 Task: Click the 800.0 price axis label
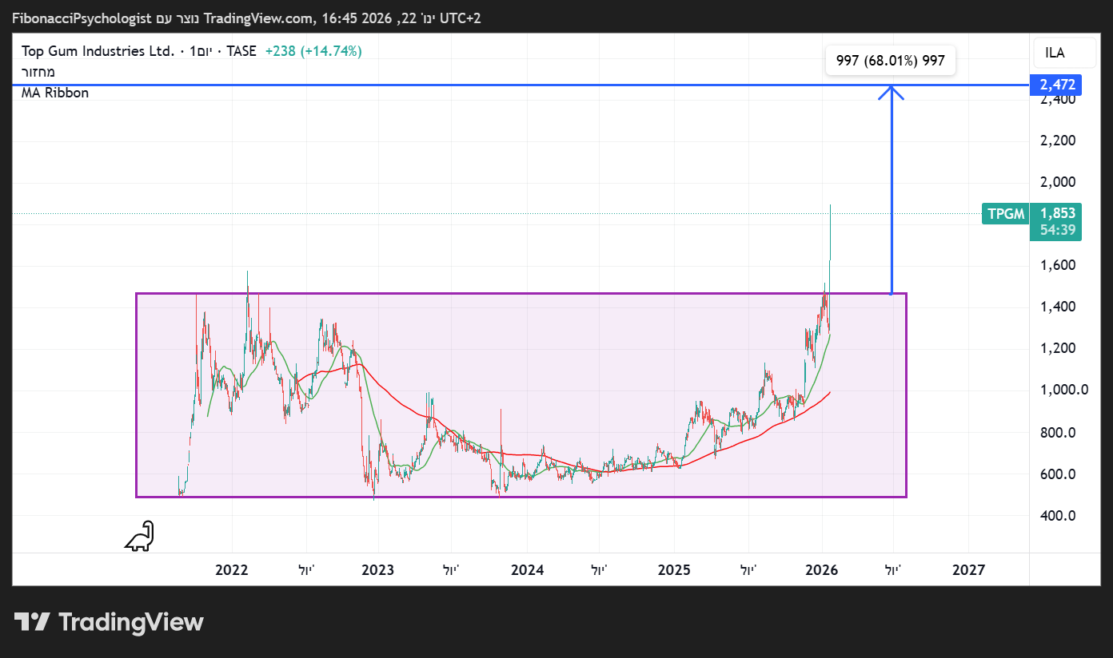coord(1058,433)
